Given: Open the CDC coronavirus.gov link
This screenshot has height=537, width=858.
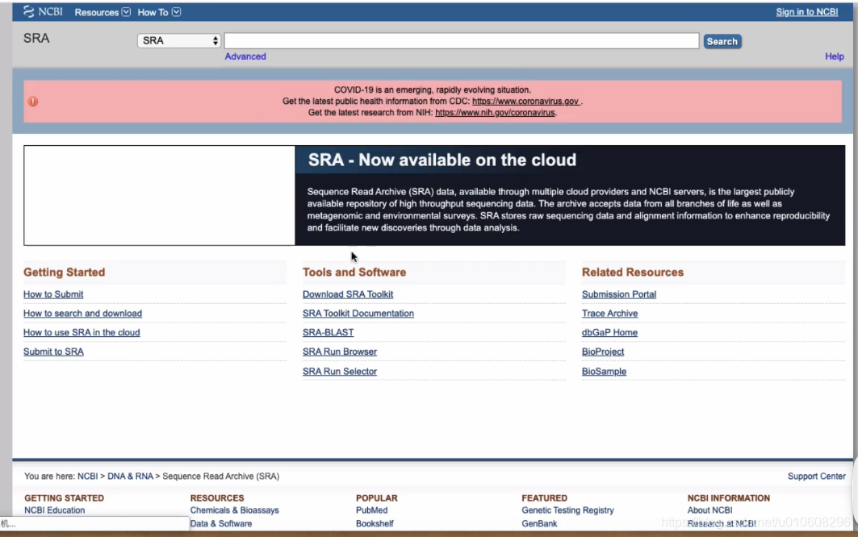Looking at the screenshot, I should coord(525,101).
